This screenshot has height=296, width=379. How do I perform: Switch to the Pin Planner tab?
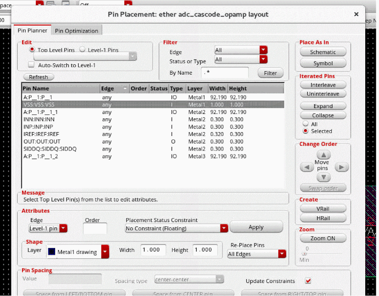[32, 30]
